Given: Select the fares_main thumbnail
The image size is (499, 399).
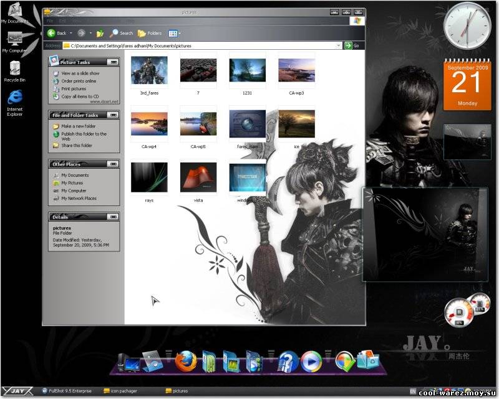Looking at the screenshot, I should coord(247,124).
